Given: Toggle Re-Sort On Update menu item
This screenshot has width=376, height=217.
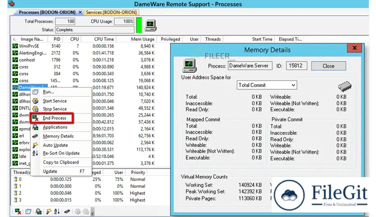Looking at the screenshot, I should (61, 153).
